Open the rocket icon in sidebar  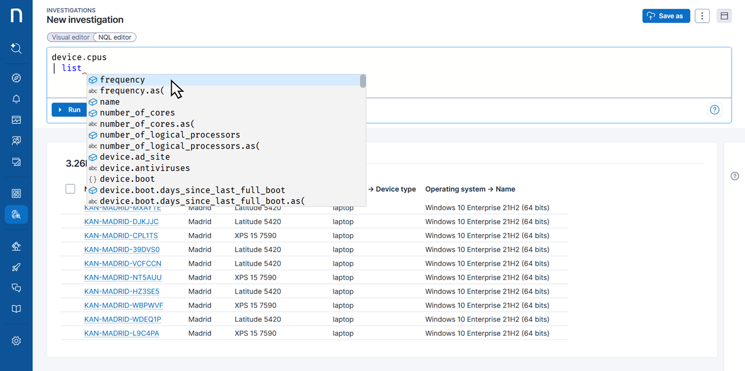tap(16, 267)
